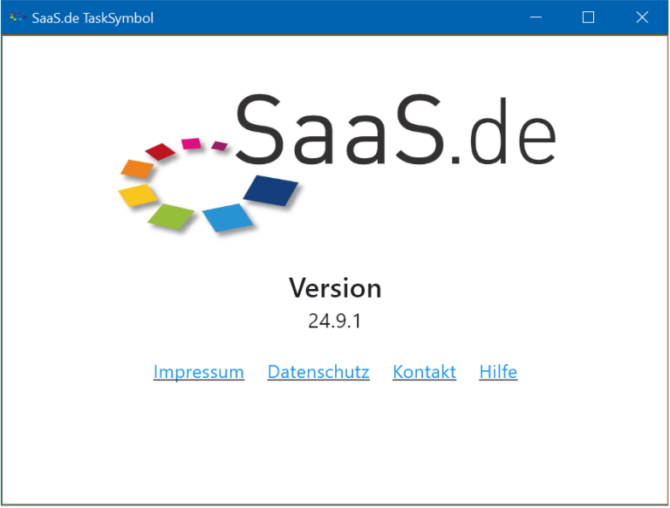Select the Hilfe link
The image size is (670, 508).
coord(498,373)
